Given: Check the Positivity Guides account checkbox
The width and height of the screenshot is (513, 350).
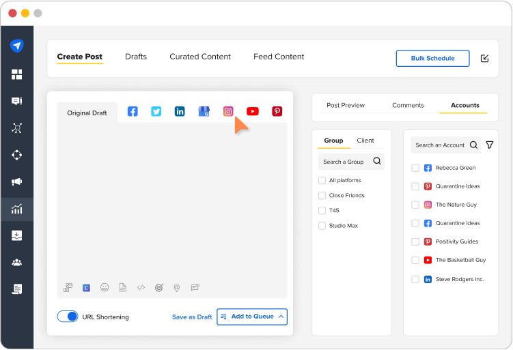Looking at the screenshot, I should pos(415,242).
